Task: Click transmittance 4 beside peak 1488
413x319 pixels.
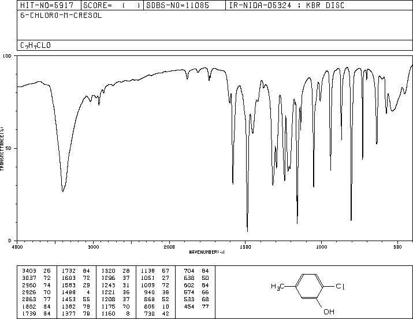Action: (88, 292)
